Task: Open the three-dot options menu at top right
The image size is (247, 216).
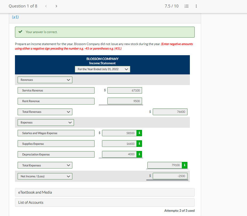Action: [x=196, y=6]
